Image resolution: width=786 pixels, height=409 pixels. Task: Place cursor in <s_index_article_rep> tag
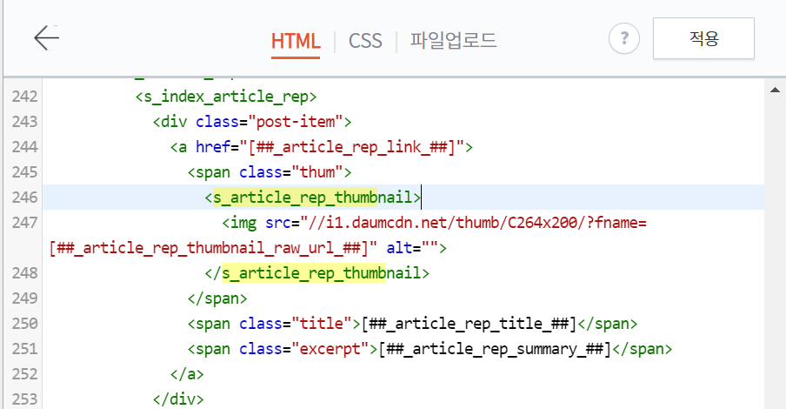(x=226, y=97)
